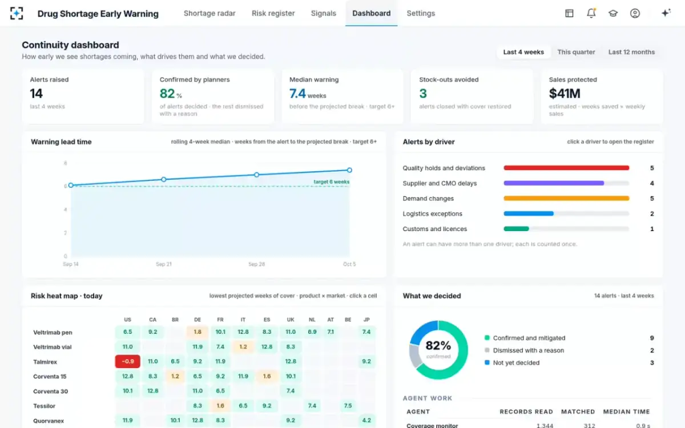The width and height of the screenshot is (685, 428).
Task: Switch range to Last 12 months
Action: (631, 52)
